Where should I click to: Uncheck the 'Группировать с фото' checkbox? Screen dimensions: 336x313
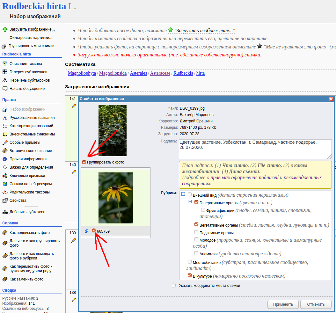point(84,162)
